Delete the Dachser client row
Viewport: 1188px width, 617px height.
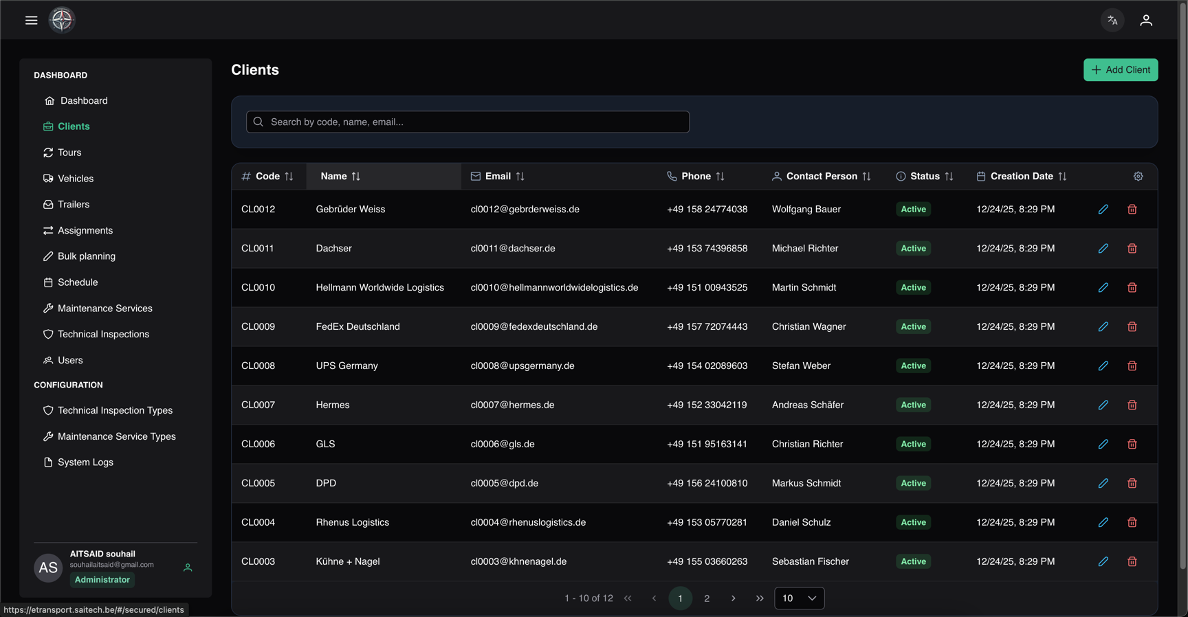[1132, 249]
